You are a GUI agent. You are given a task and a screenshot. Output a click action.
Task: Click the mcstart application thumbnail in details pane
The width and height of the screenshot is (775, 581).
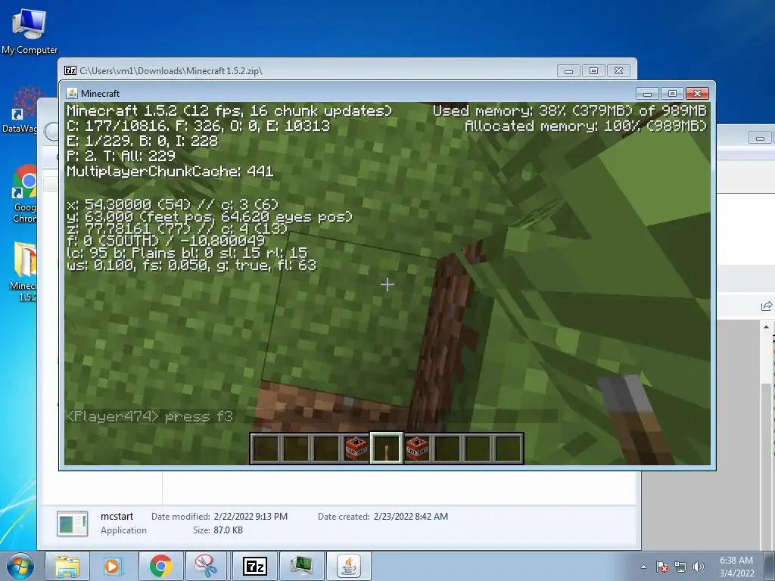click(72, 524)
